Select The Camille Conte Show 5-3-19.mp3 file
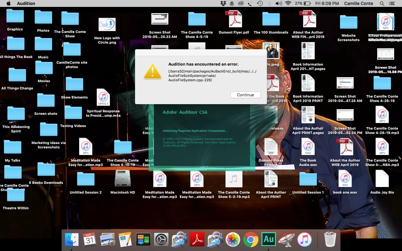This screenshot has width=402, height=251. (x=234, y=179)
